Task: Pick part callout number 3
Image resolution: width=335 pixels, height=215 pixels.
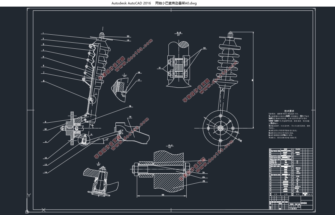Action: tap(43, 44)
